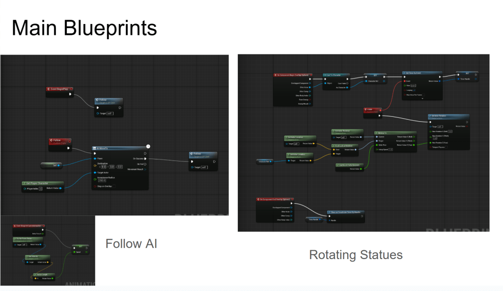503x291 pixels.
Task: Click the Player Index input on Get Player Character
Action: (x=41, y=188)
